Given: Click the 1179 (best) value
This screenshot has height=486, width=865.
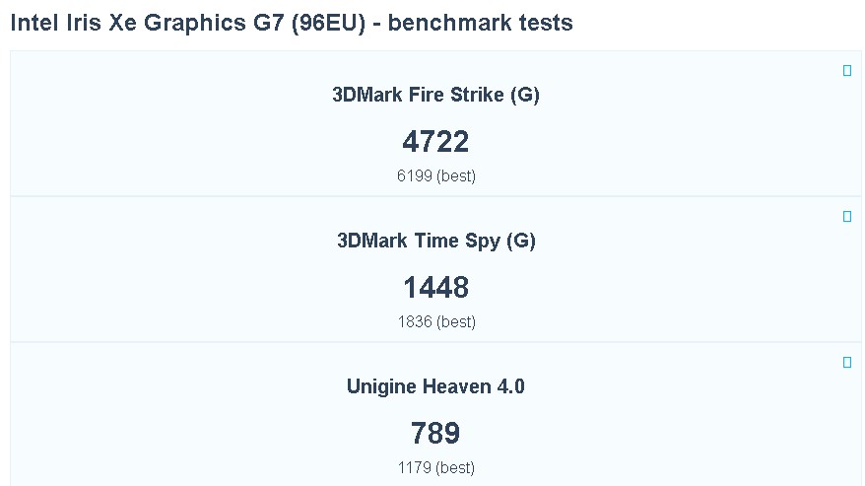Looking at the screenshot, I should pyautogui.click(x=435, y=468).
